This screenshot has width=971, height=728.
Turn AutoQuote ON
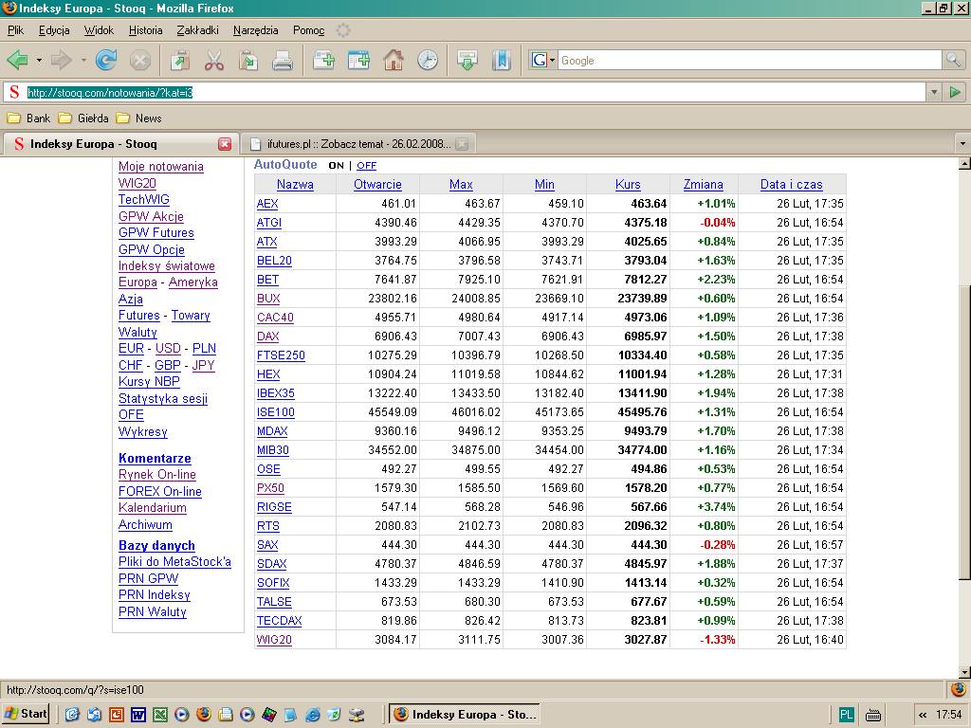click(336, 166)
